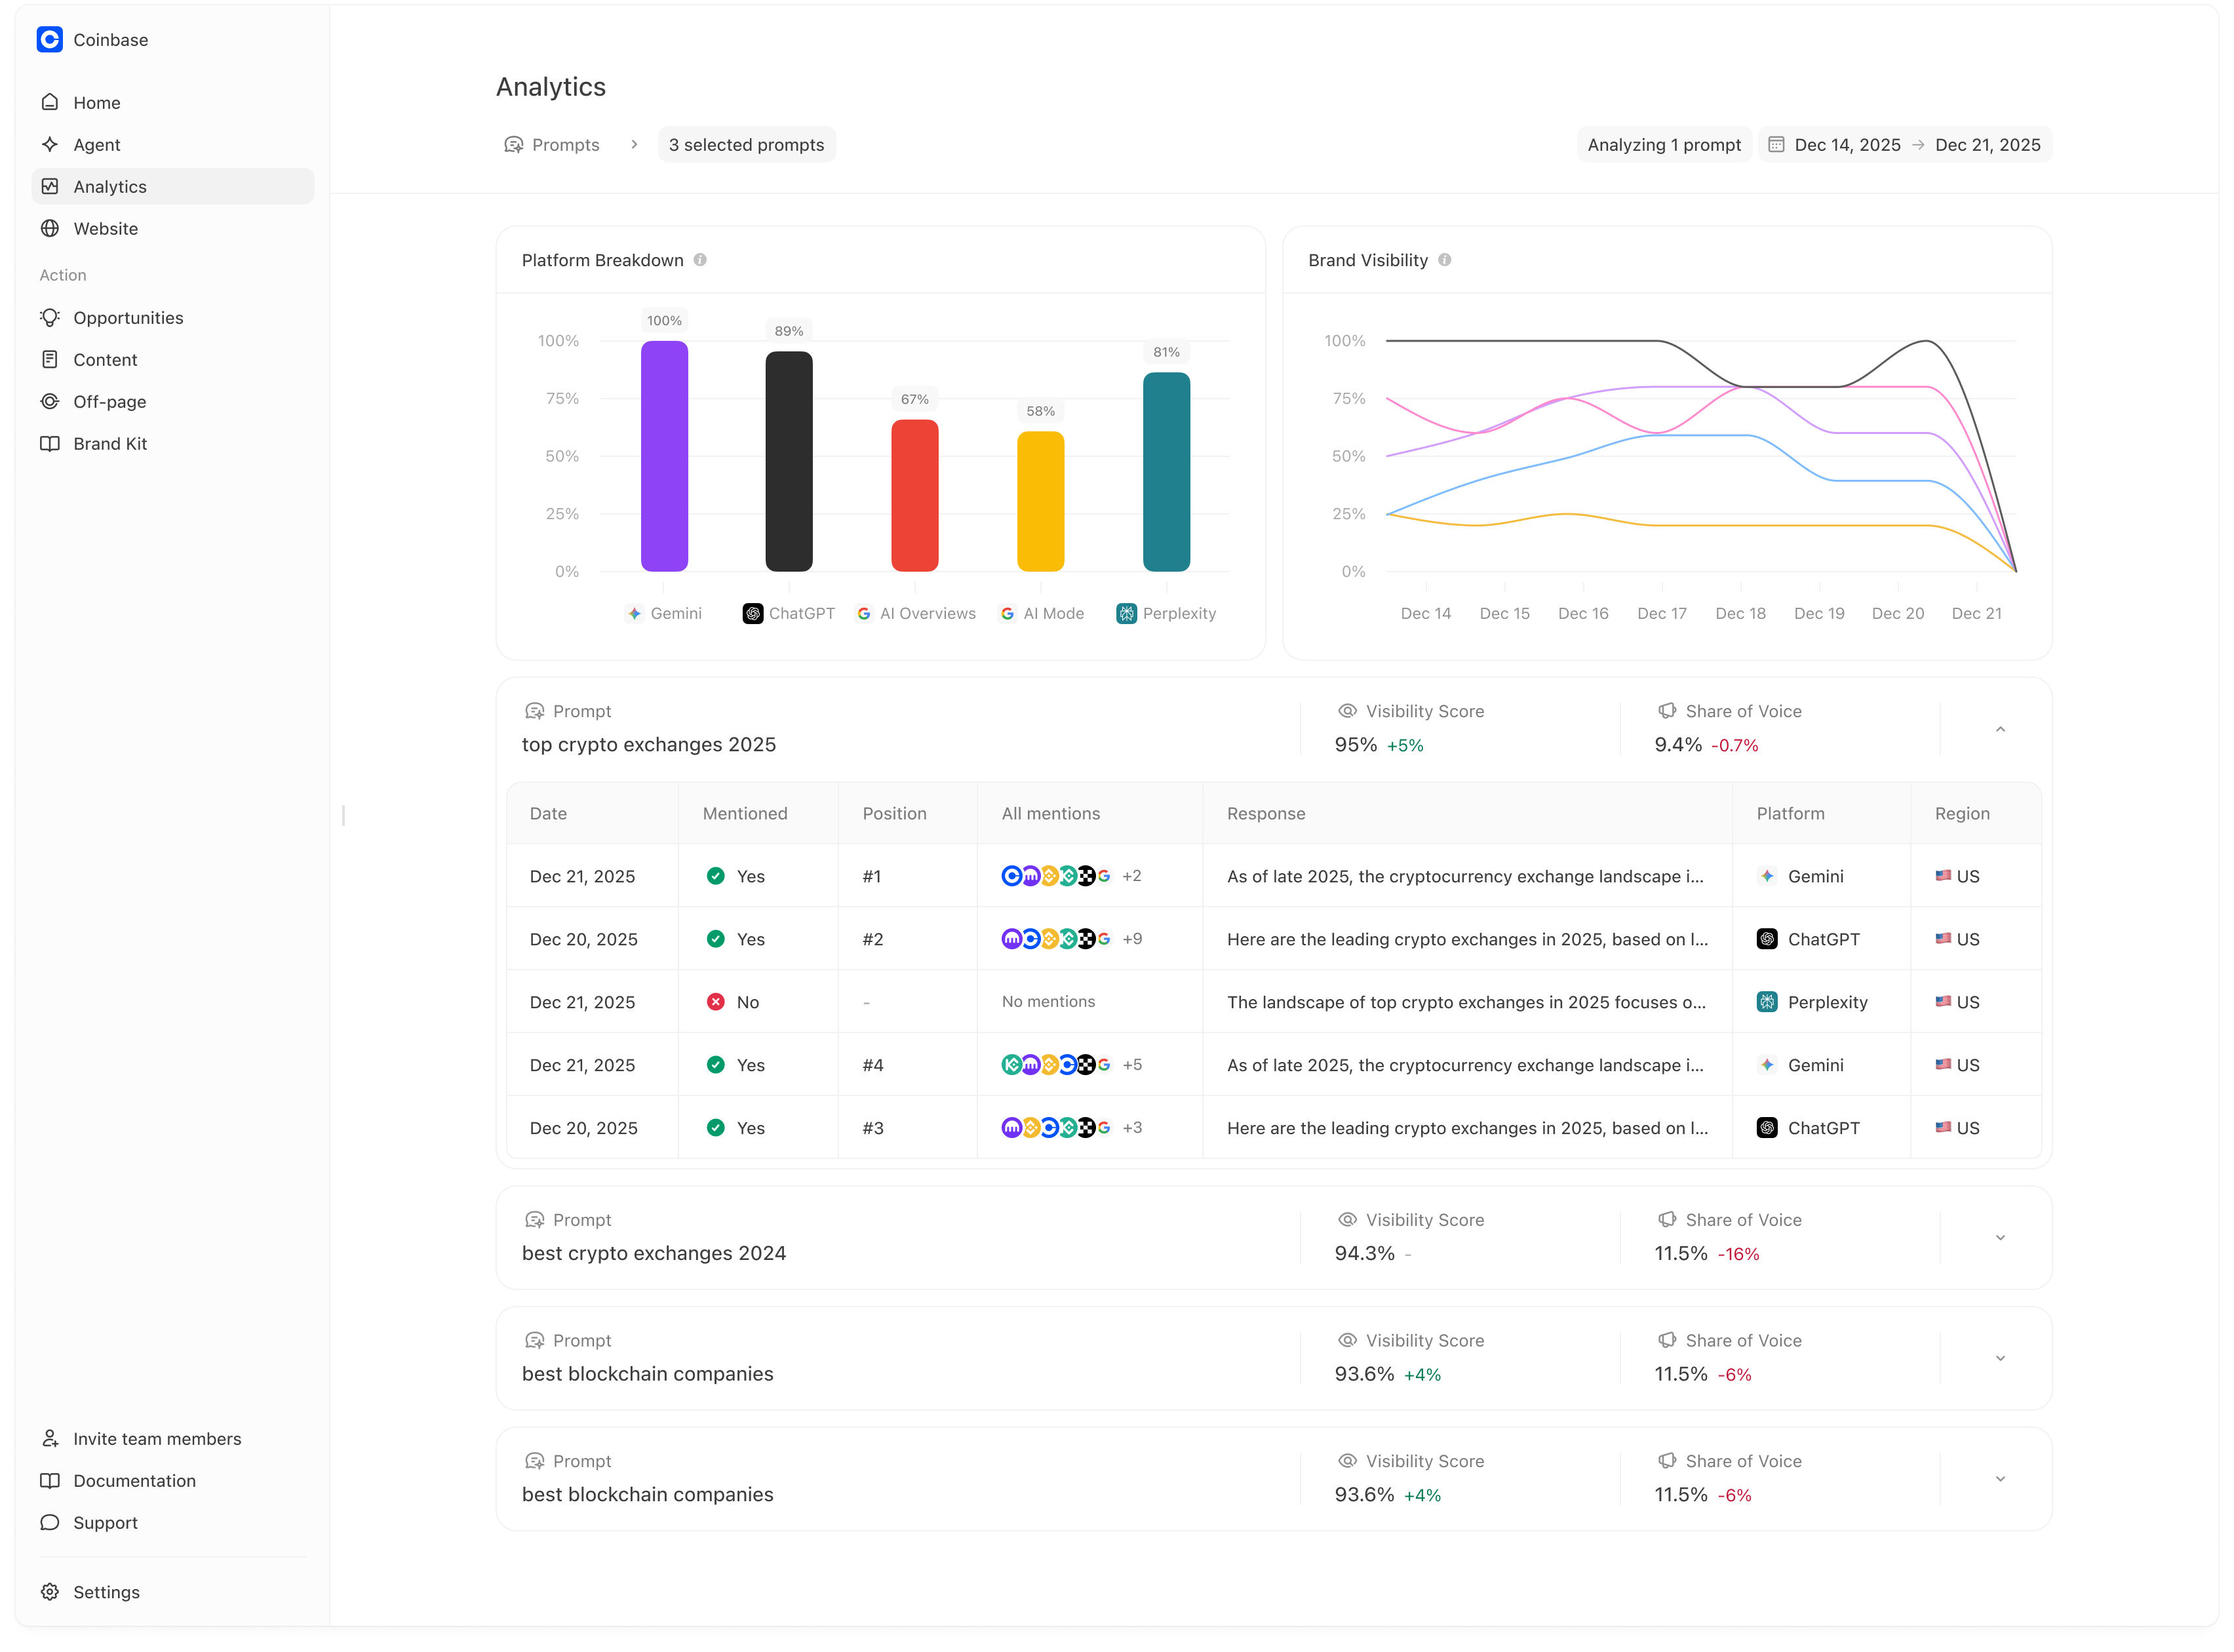Open Opportunities via the lightbulb icon
Image resolution: width=2234 pixels, height=1652 pixels.
coord(50,317)
